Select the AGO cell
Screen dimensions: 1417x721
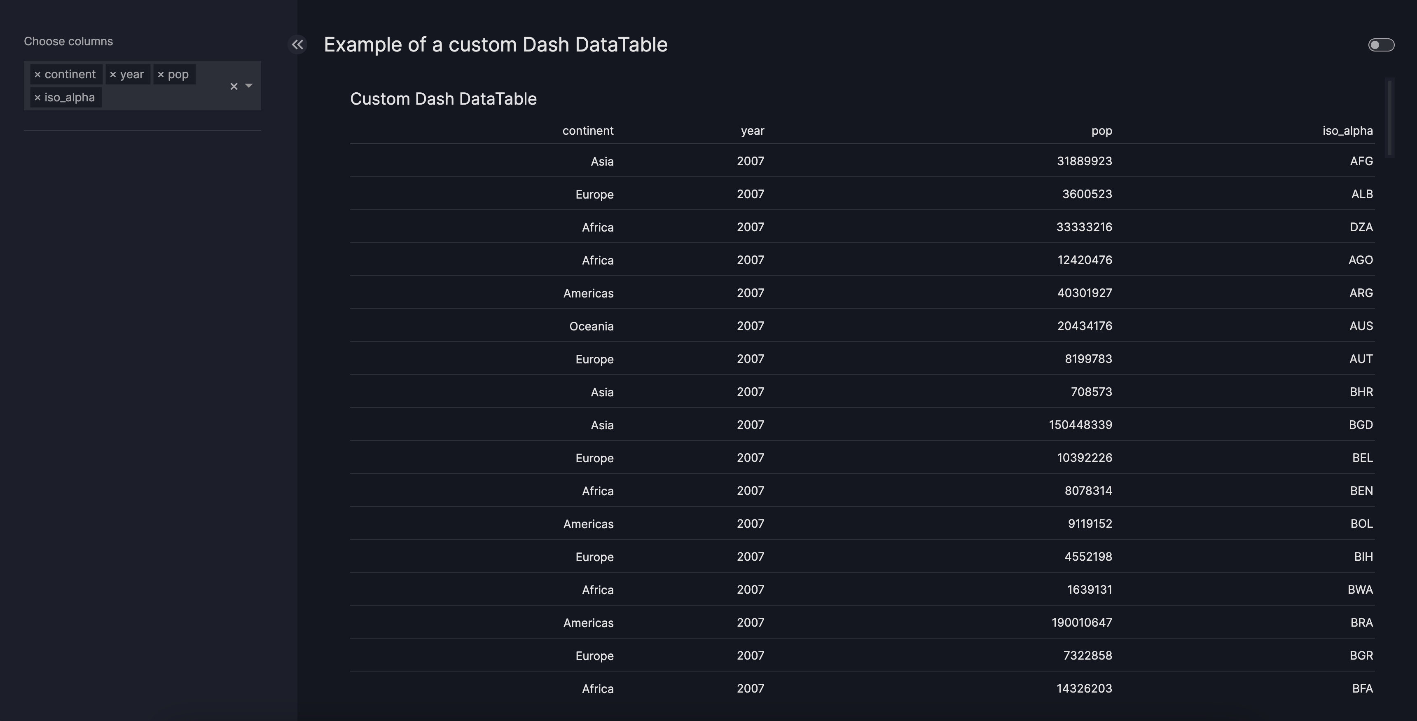click(1360, 260)
